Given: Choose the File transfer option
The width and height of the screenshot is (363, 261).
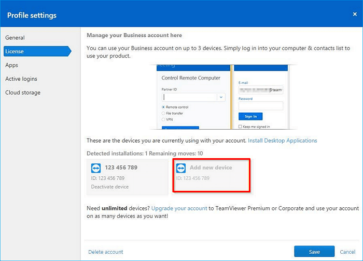Looking at the screenshot, I should 164,113.
